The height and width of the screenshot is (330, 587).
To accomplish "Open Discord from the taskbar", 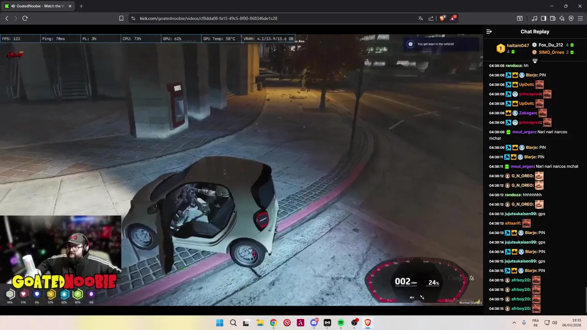I will click(x=314, y=323).
